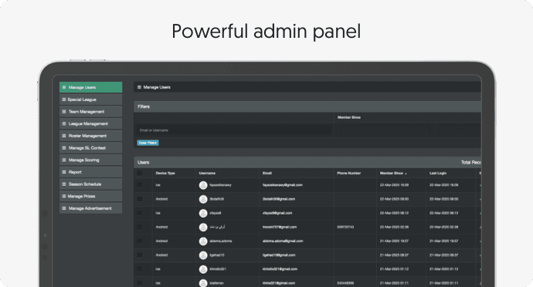Tick checkbox for the 22-Mar-2020 16:09 row
The height and width of the screenshot is (287, 533).
[x=139, y=184]
